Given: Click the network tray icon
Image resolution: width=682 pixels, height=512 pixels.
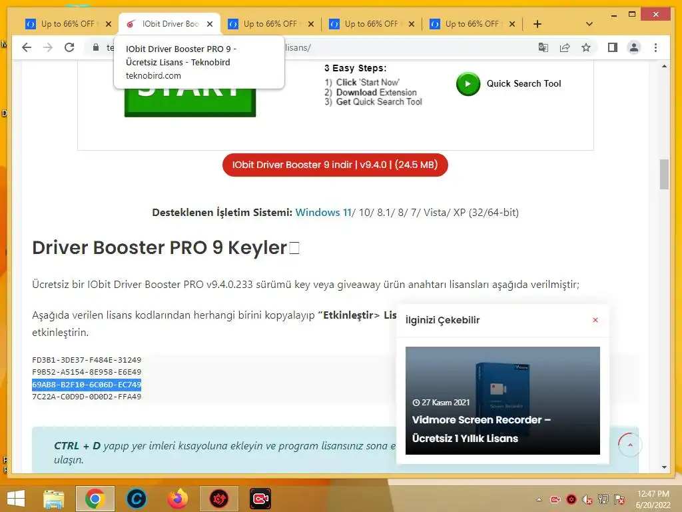Looking at the screenshot, I should coord(603,499).
